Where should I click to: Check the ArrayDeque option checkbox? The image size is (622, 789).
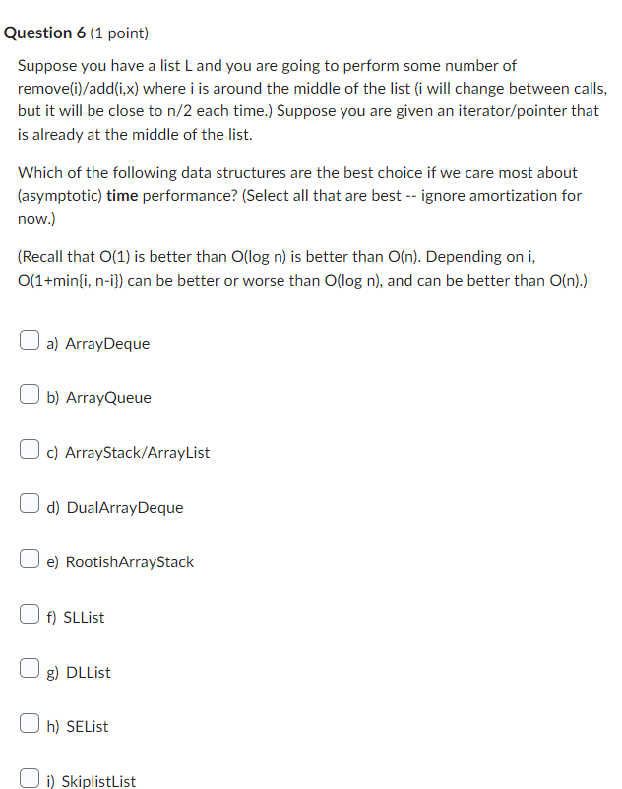(x=30, y=338)
